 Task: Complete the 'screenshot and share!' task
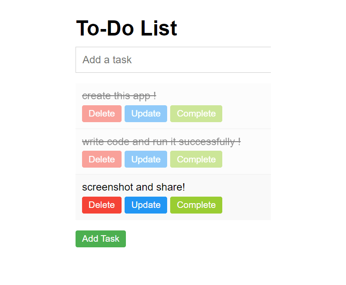tap(196, 205)
